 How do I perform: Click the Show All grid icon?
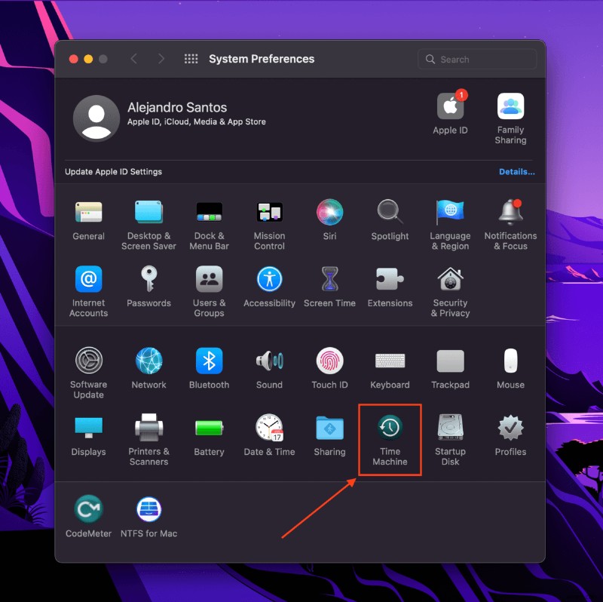[x=191, y=59]
